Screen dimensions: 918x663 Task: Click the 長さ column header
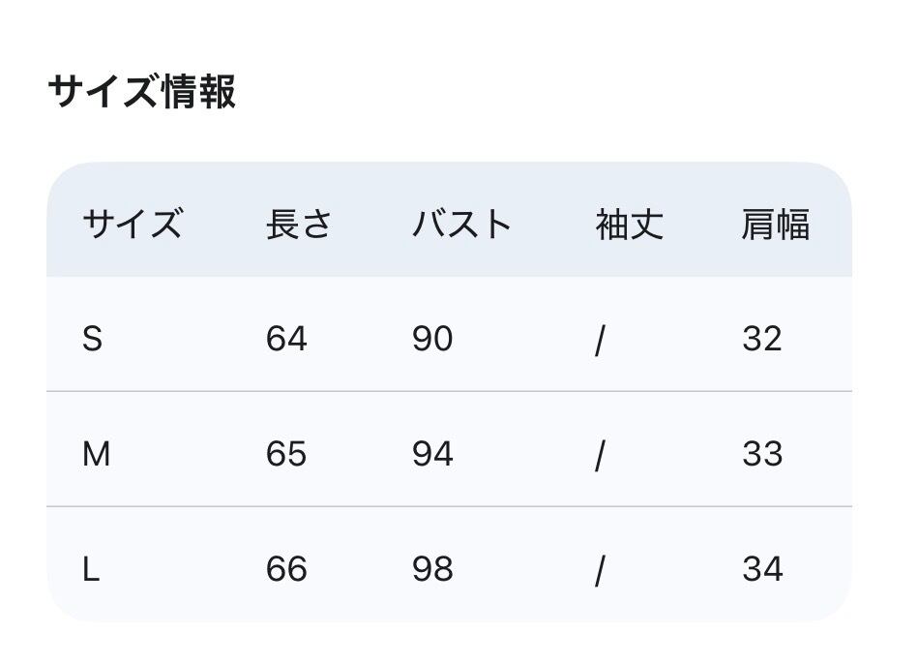[x=299, y=225]
